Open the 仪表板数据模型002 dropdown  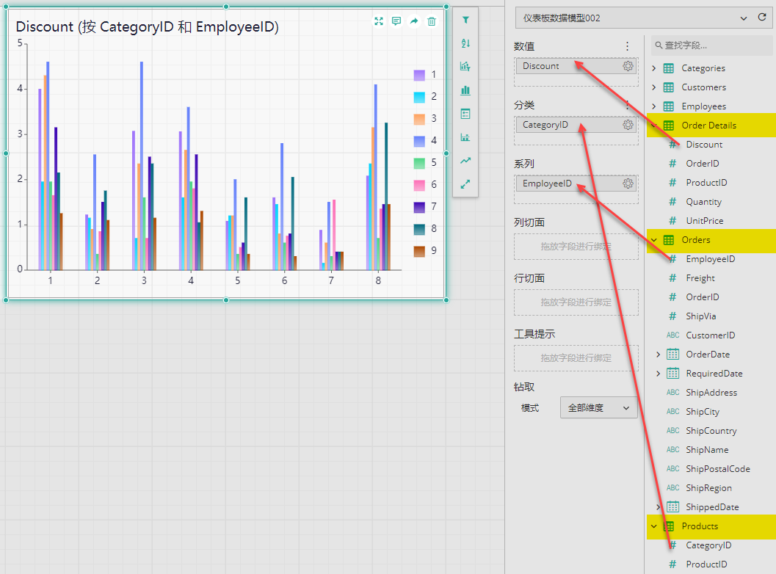click(634, 18)
